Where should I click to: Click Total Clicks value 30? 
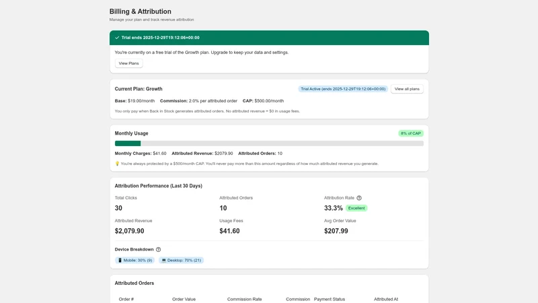pos(118,208)
